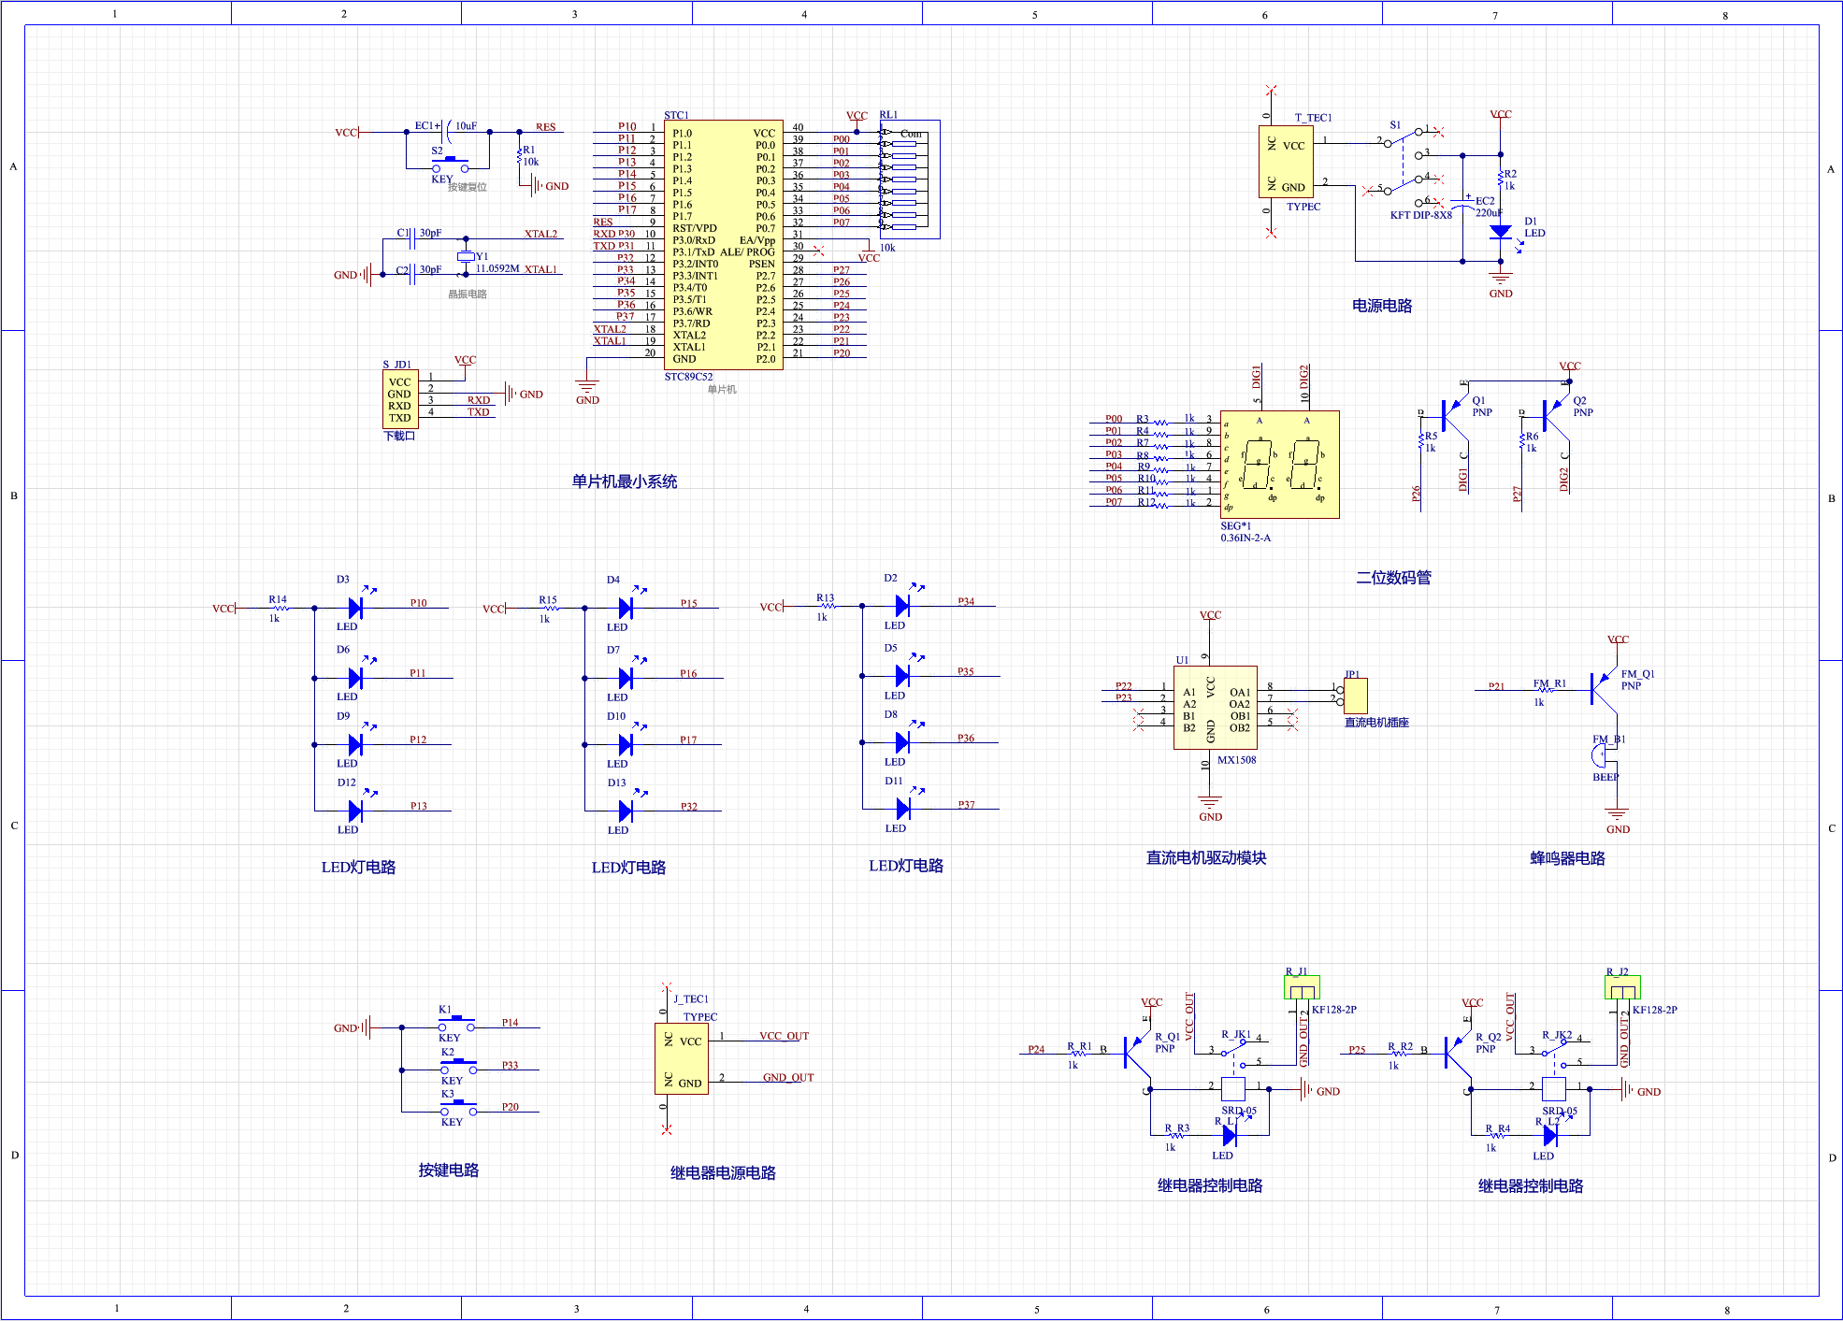
Task: Select the R_Q1 PNP relay transistor
Action: pyautogui.click(x=1137, y=1053)
